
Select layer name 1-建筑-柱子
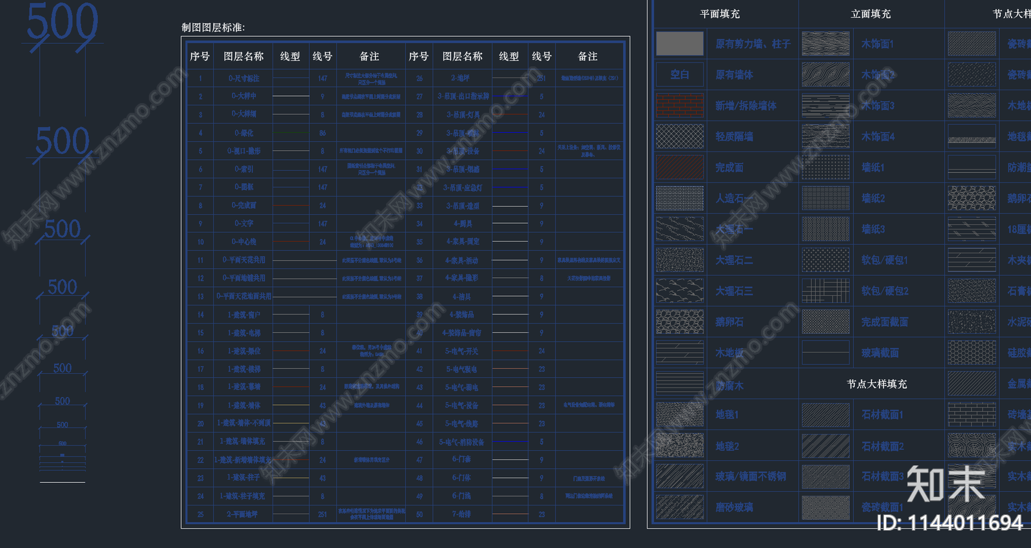point(244,478)
